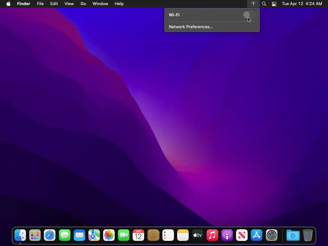
Task: Click the Wi-Fi label in the dropdown
Action: click(174, 15)
